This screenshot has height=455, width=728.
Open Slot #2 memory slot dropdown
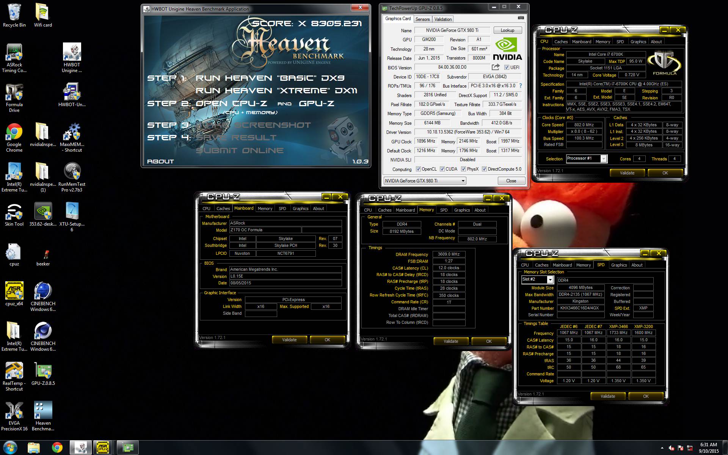[x=538, y=279]
